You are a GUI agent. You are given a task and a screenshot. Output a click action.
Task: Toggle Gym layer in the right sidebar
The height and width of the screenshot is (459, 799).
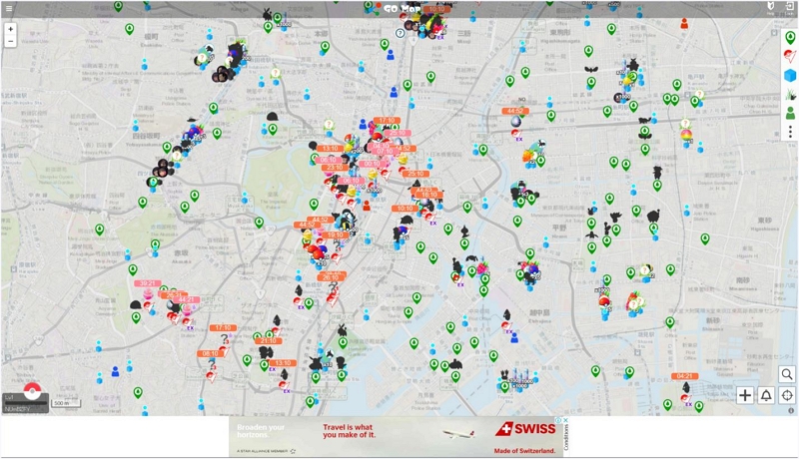(790, 56)
